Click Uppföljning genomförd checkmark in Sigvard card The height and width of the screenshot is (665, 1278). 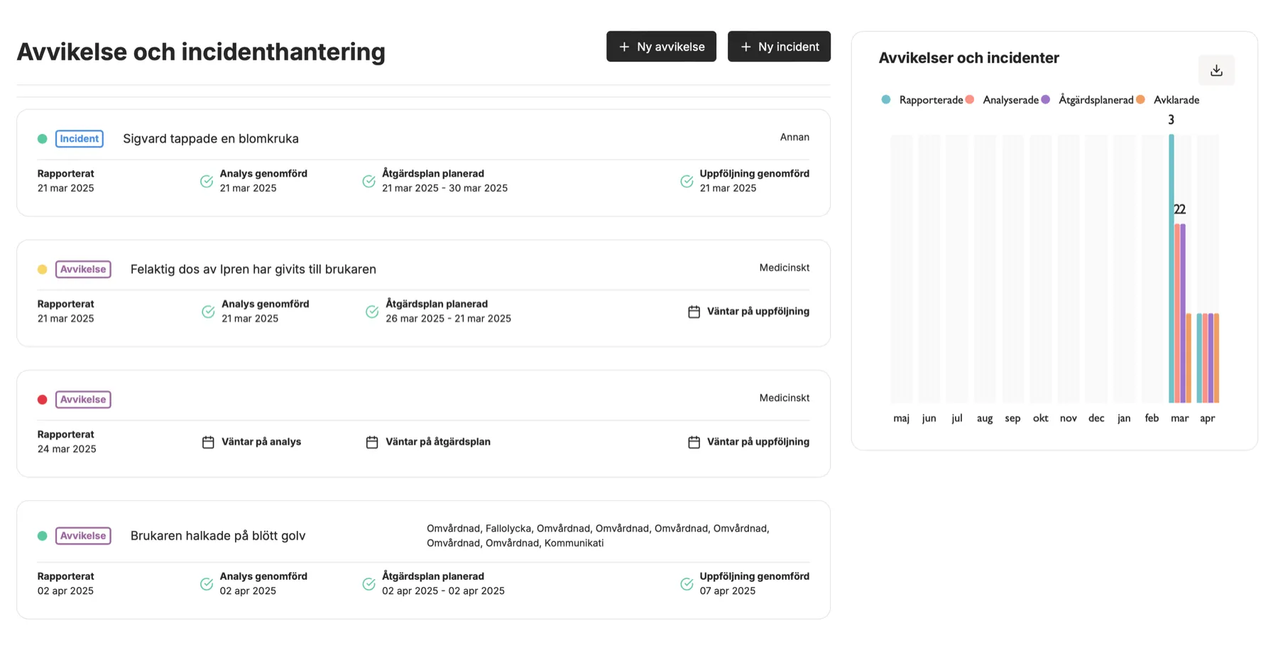687,182
